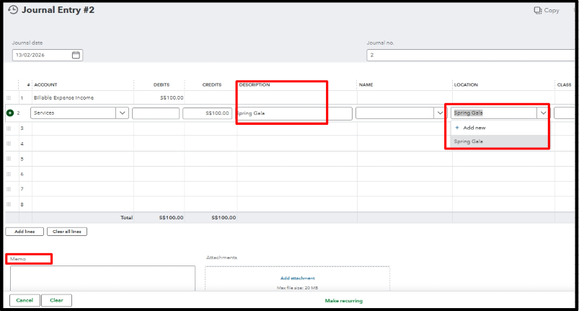The width and height of the screenshot is (579, 311).
Task: Click the plus icon beside Add new
Action: (x=457, y=127)
